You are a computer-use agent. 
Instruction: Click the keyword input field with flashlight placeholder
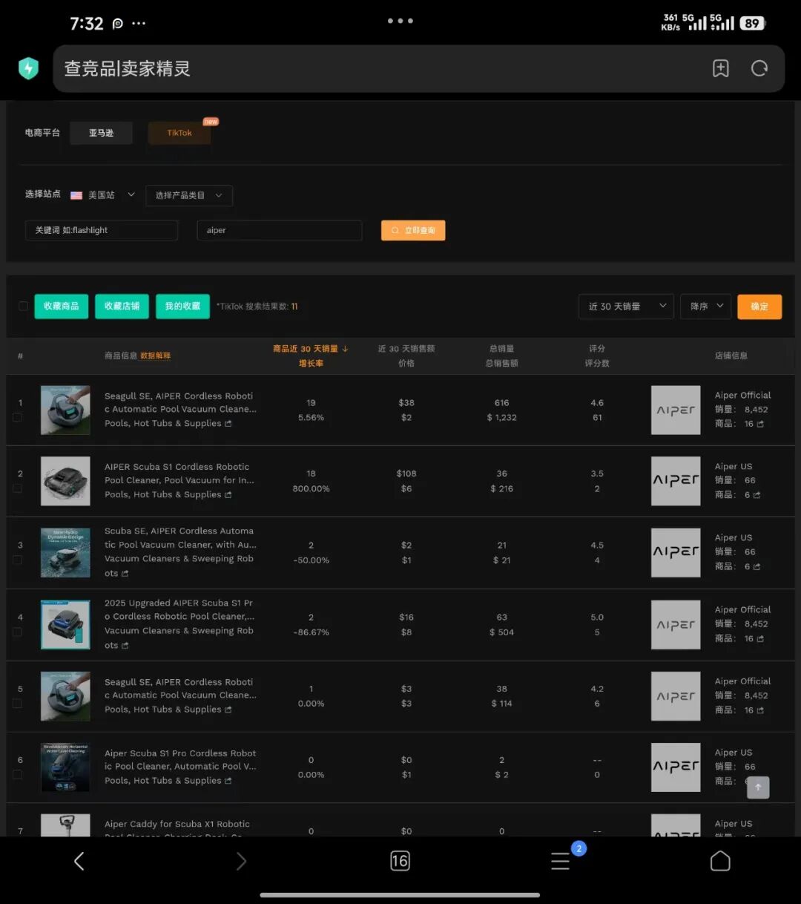click(102, 230)
